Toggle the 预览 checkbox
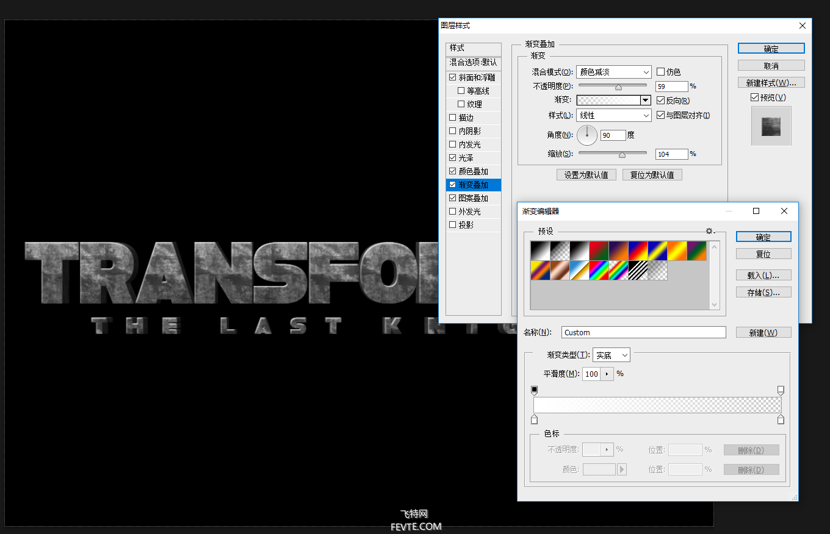Viewport: 830px width, 534px height. click(755, 98)
